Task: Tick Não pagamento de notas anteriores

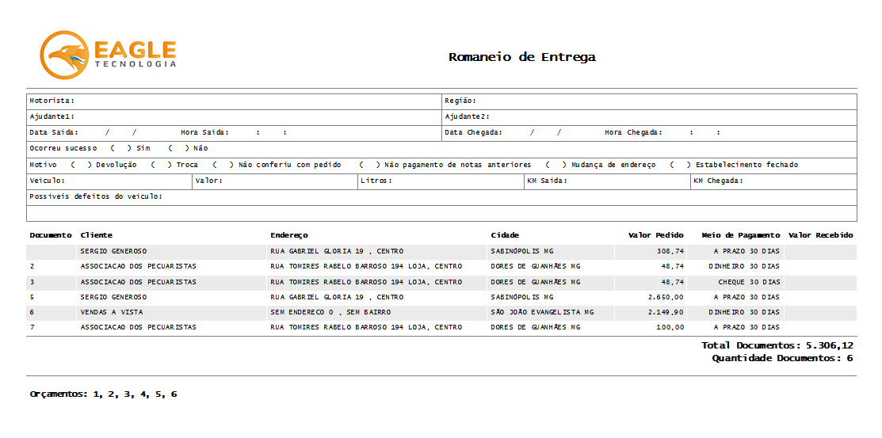Action: pyautogui.click(x=368, y=165)
